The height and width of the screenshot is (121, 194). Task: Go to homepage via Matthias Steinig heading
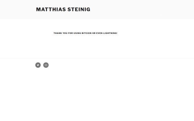(63, 9)
